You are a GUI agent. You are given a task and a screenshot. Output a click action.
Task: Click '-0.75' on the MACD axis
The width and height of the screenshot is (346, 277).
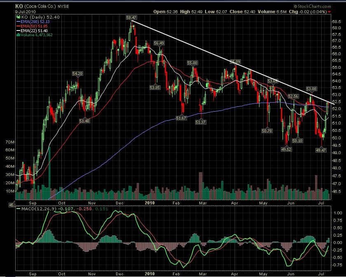[x=337, y=265]
